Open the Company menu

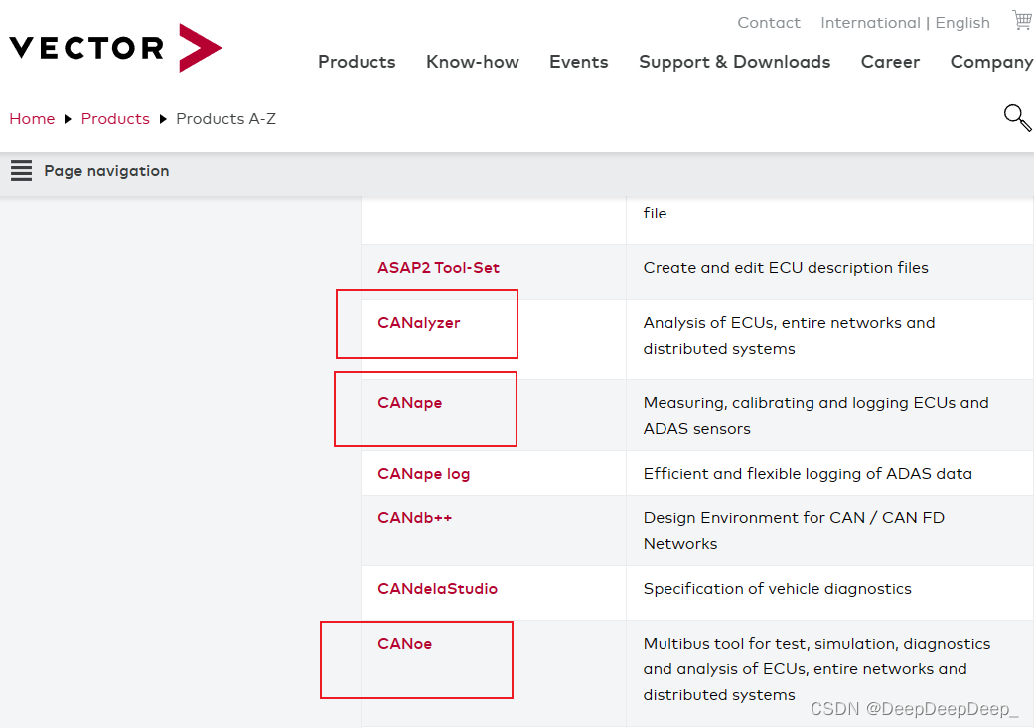click(x=991, y=62)
